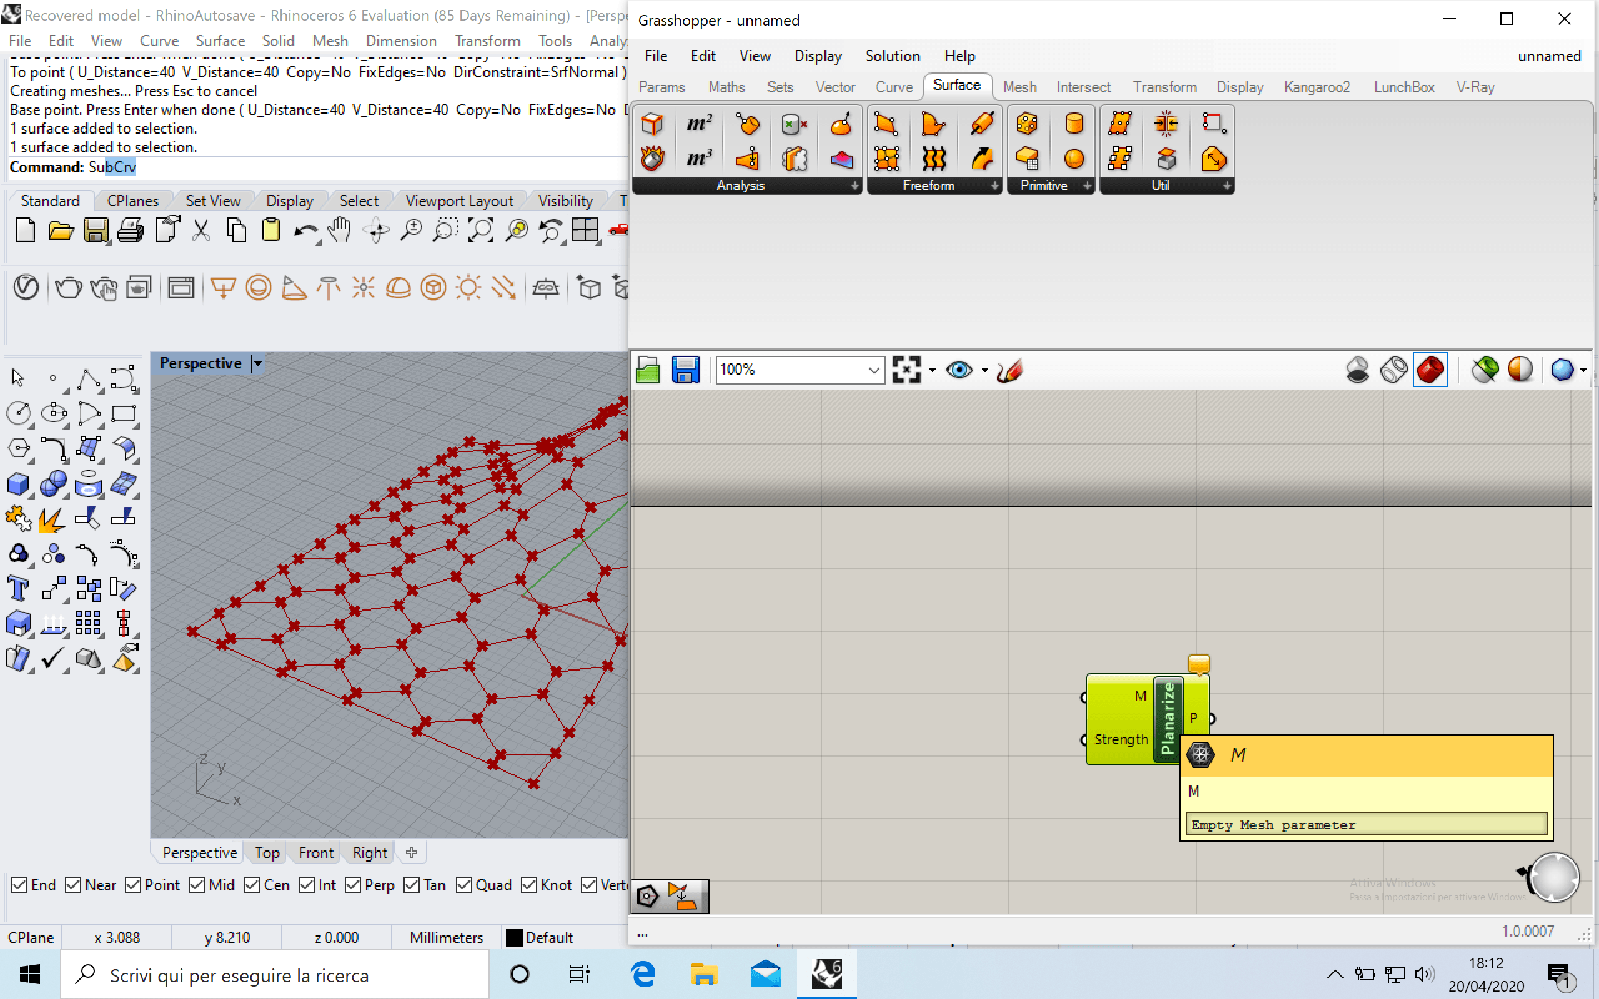
Task: Open Microsoft Edge from taskbar
Action: 643,975
